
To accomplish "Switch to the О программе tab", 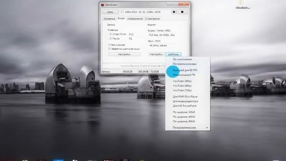I will tap(152, 19).
